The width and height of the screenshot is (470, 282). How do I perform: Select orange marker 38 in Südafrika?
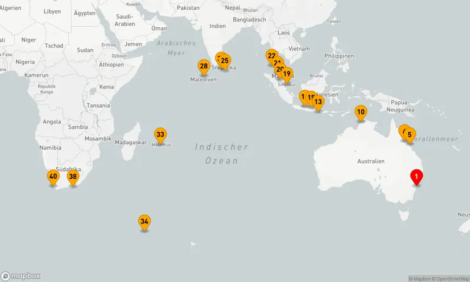73,177
